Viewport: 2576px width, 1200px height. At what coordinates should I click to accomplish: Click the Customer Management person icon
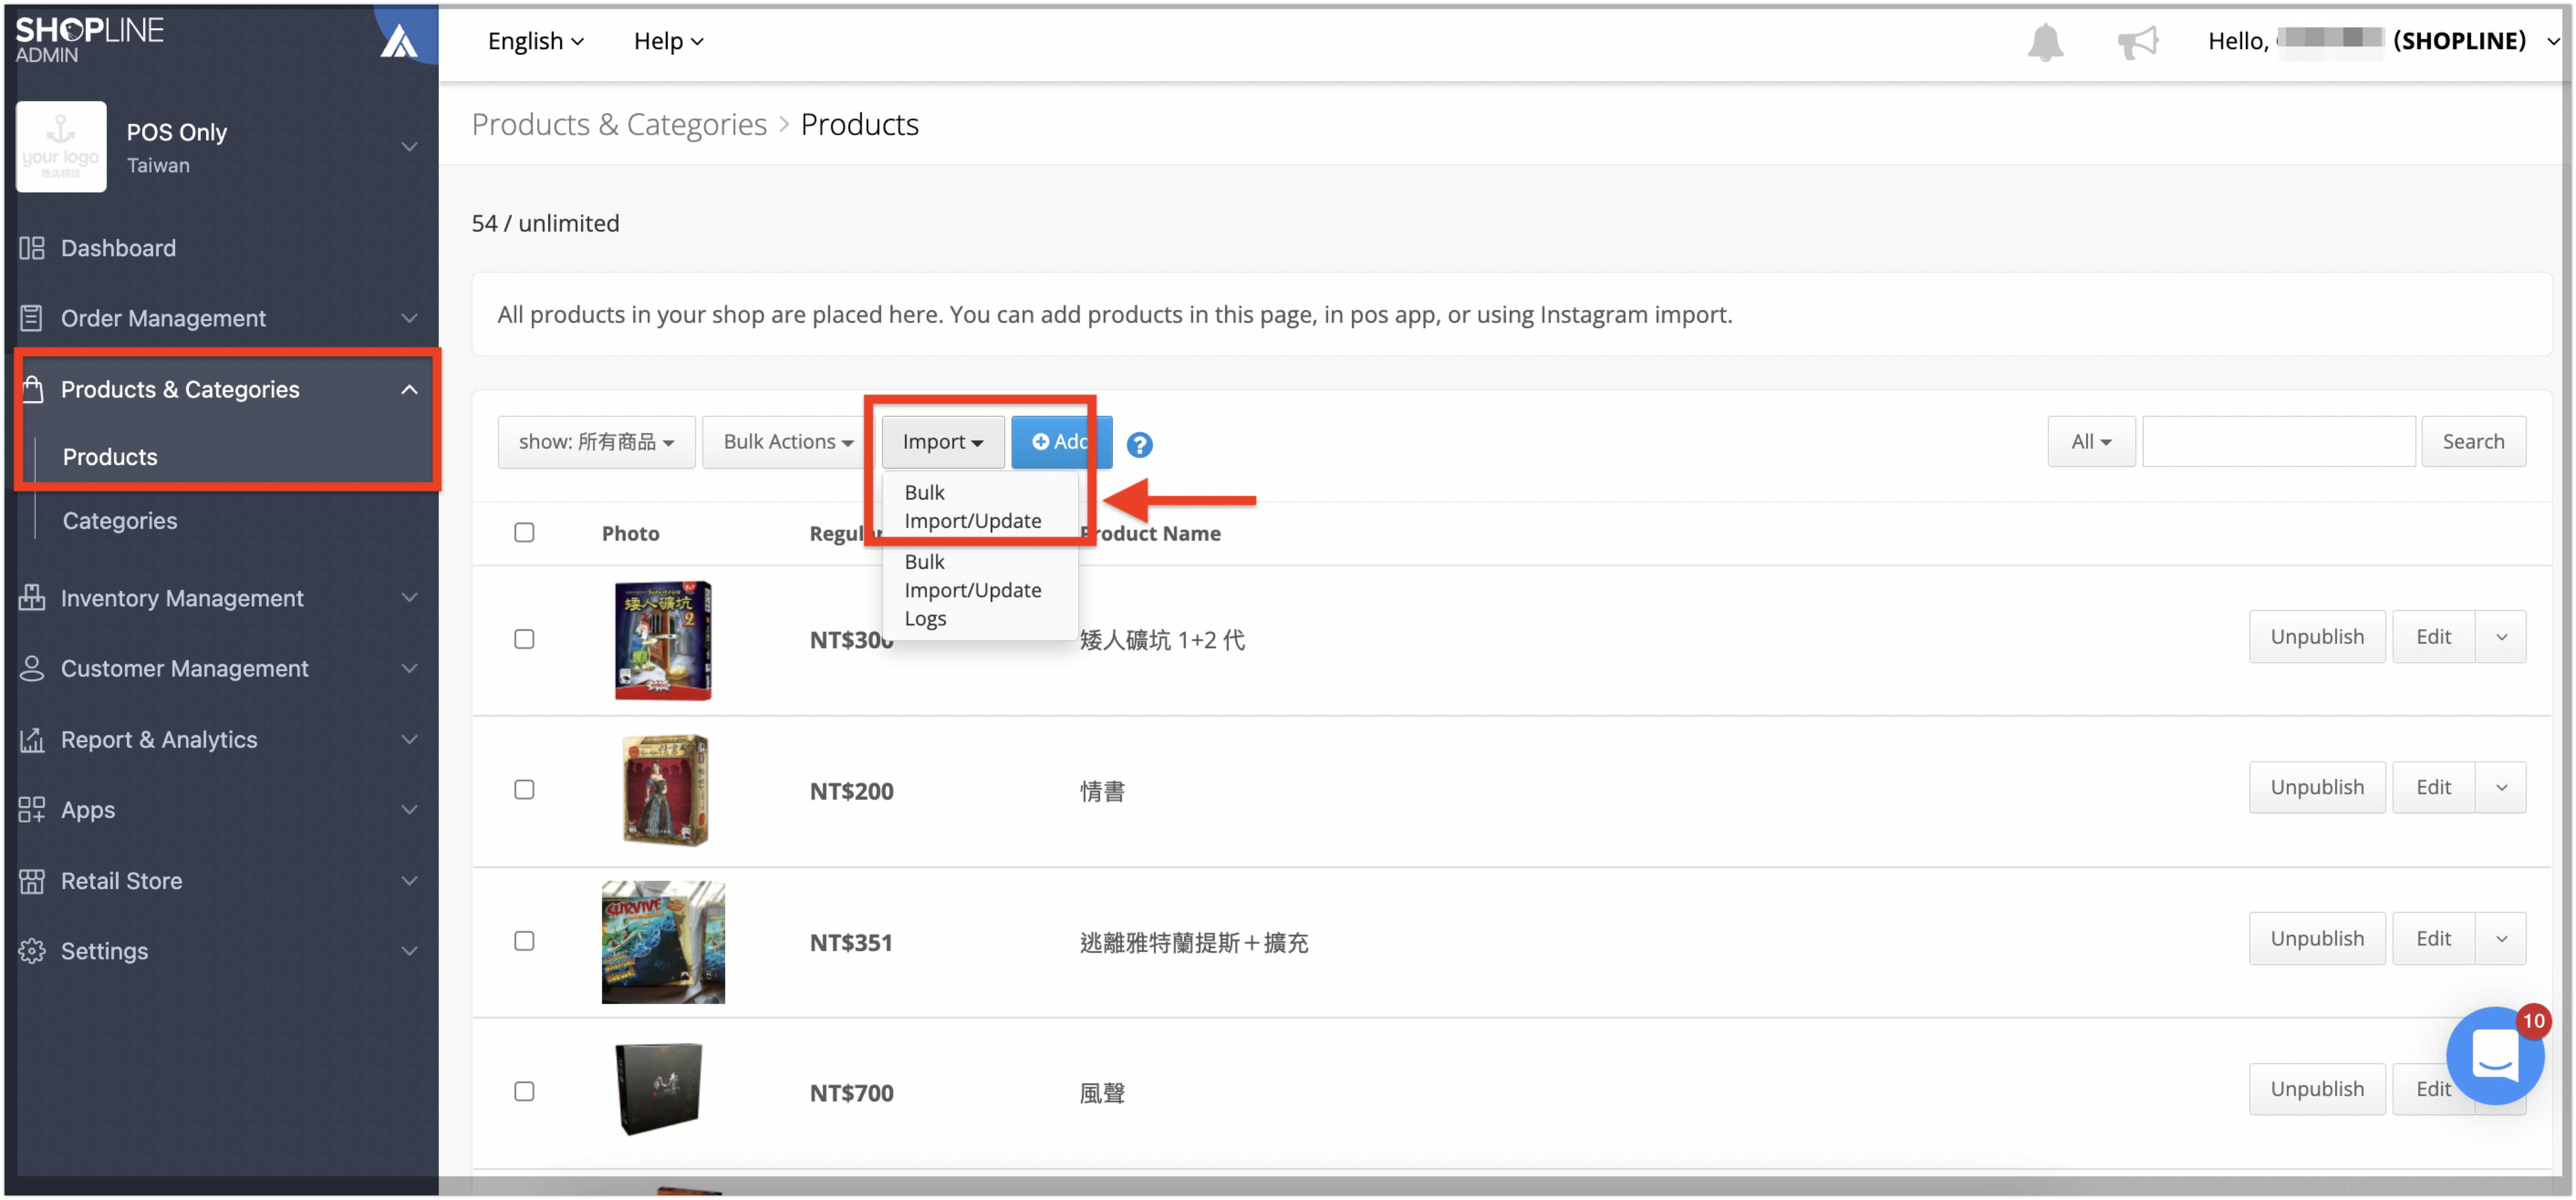pyautogui.click(x=32, y=668)
